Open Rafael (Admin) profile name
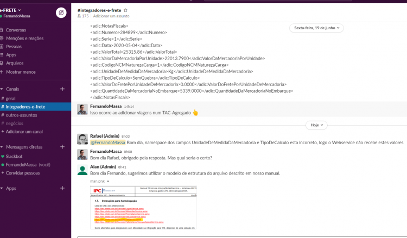The width and height of the screenshot is (407, 238). (105, 136)
